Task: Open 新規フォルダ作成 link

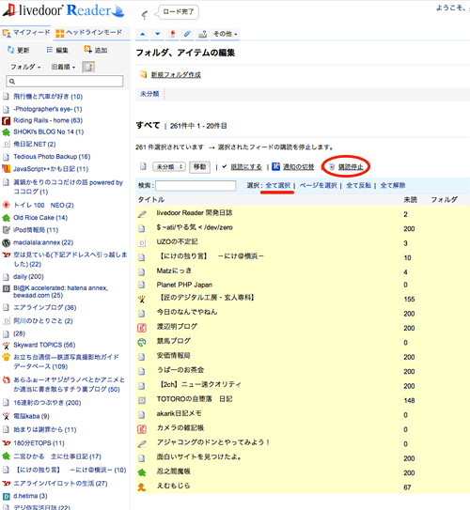Action: point(176,75)
